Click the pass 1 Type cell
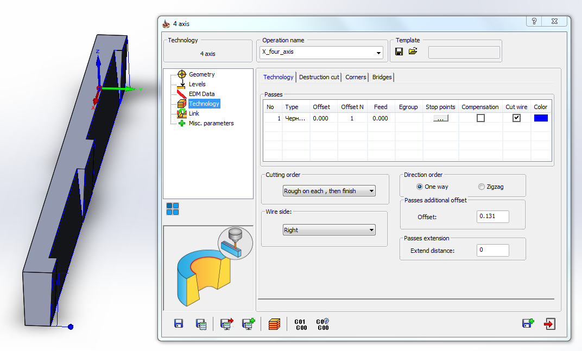This screenshot has width=582, height=351. tap(296, 118)
